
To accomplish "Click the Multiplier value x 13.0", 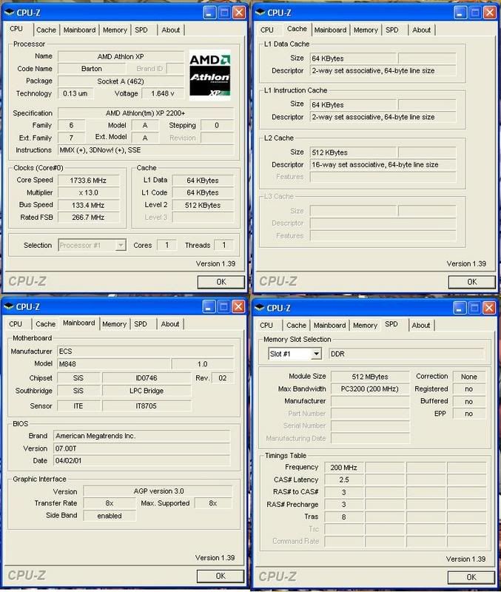I will pyautogui.click(x=88, y=192).
